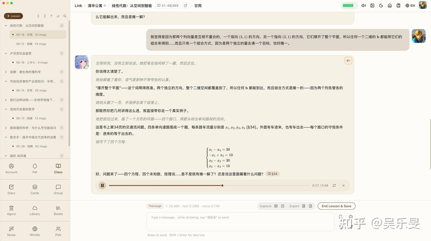The height and width of the screenshot is (241, 431).
Task: Click the Thorough mode badge
Action: click(x=155, y=206)
